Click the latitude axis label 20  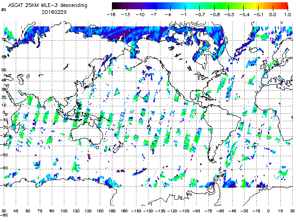(x=4, y=98)
